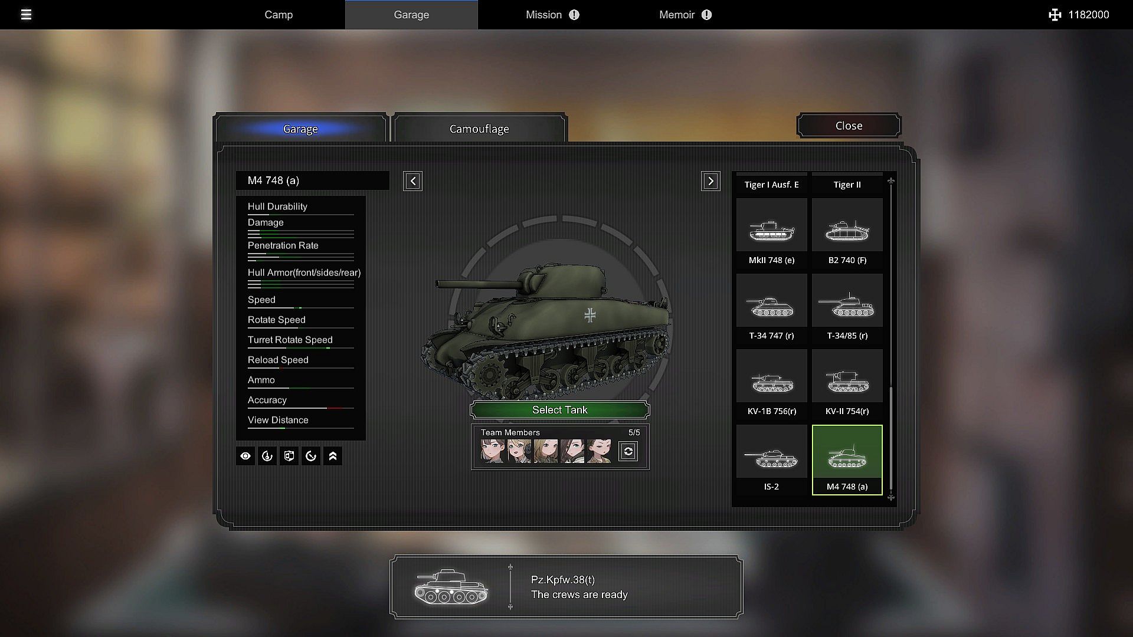Click the double chevron upgrade icon
This screenshot has height=637, width=1133.
point(333,456)
